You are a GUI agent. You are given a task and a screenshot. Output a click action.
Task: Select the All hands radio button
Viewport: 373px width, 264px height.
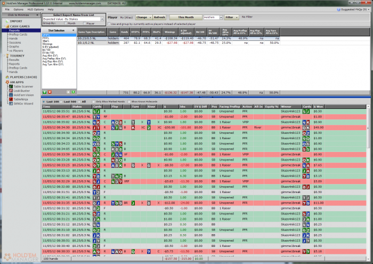click(79, 102)
